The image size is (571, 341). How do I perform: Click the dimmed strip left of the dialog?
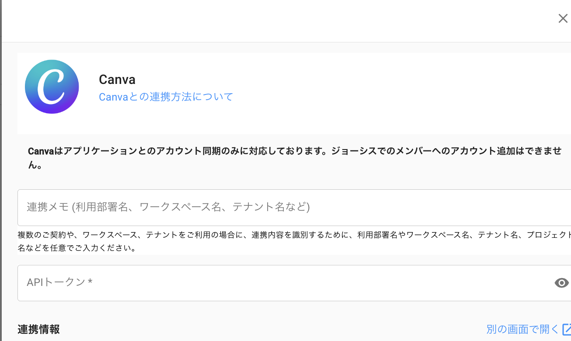[1, 175]
